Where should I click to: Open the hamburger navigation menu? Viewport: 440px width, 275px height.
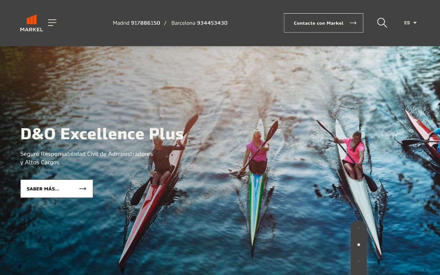[x=52, y=23]
